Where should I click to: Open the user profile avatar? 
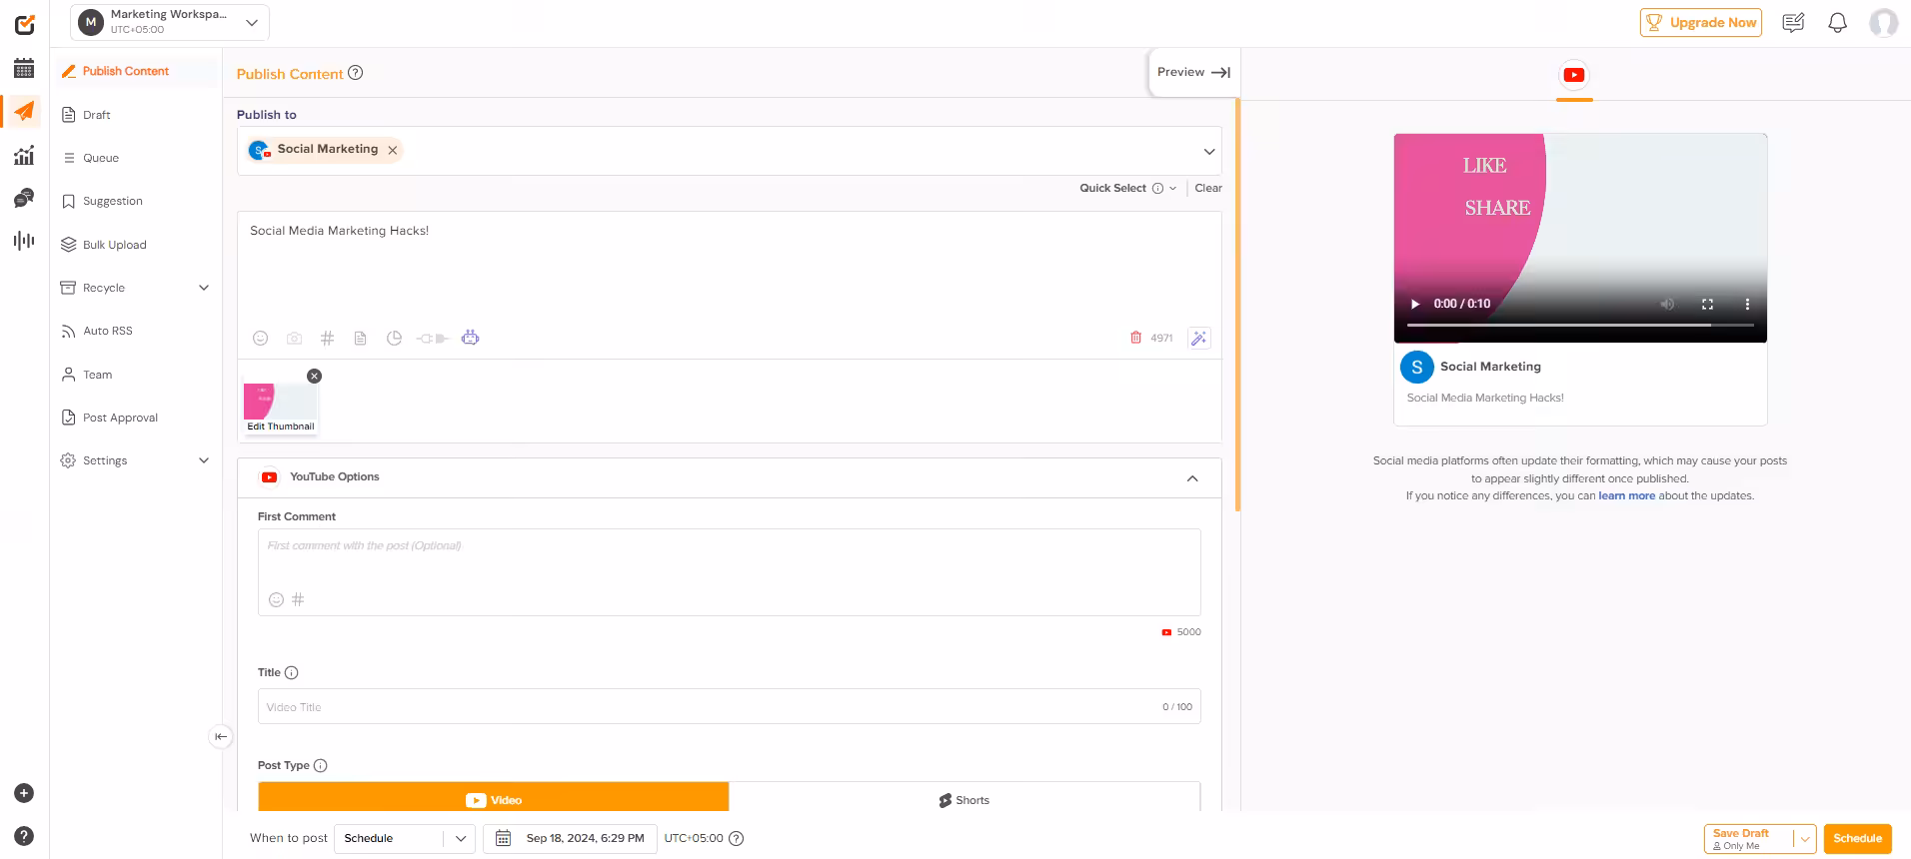pos(1883,22)
